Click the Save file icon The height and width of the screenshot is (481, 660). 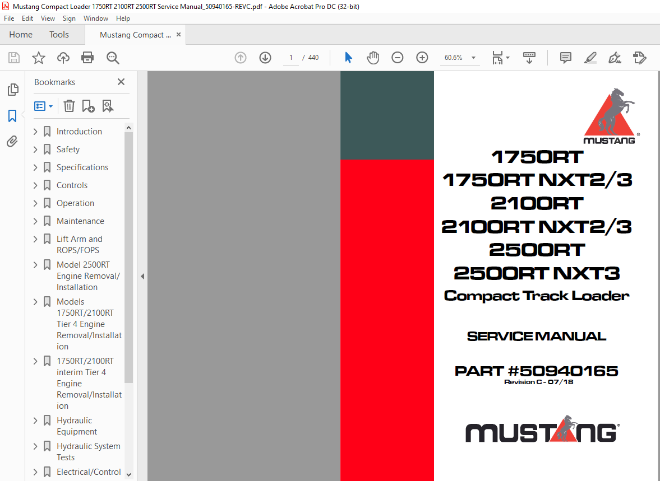[14, 58]
